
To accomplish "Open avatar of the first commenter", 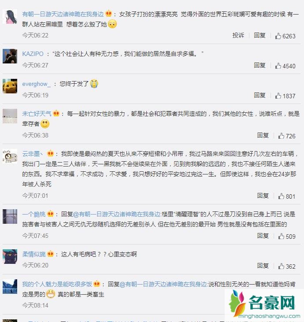I will click(x=10, y=17).
